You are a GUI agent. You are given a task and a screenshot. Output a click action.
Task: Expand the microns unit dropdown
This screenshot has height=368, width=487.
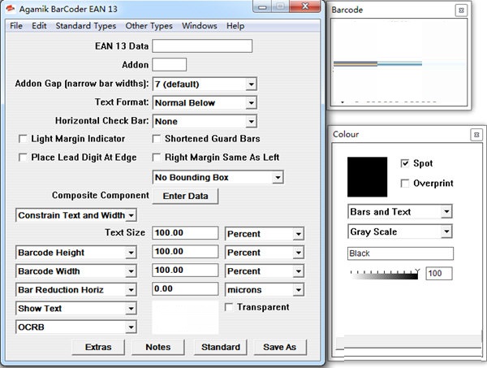298,290
